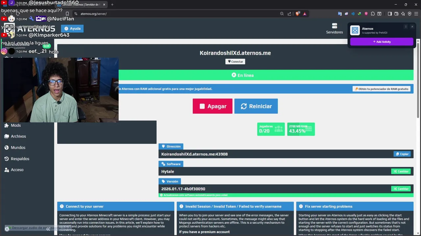Image resolution: width=421 pixels, height=236 pixels.
Task: Close the PreMiD Aternos popup
Action: (x=412, y=27)
